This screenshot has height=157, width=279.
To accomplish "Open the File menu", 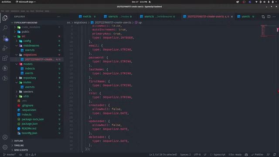I will [x=2, y=11].
